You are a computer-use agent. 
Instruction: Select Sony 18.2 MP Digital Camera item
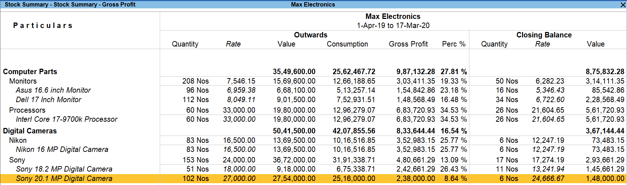point(64,169)
